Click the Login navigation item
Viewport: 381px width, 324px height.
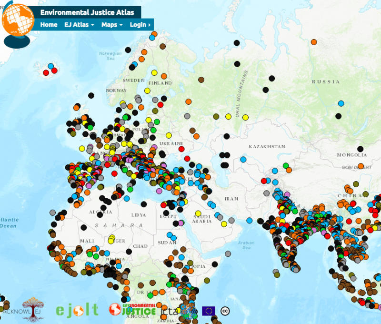tap(138, 25)
